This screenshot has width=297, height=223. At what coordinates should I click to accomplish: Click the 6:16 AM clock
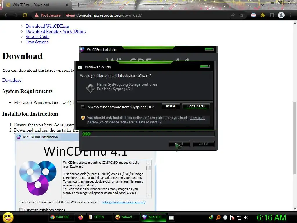pos(271,217)
